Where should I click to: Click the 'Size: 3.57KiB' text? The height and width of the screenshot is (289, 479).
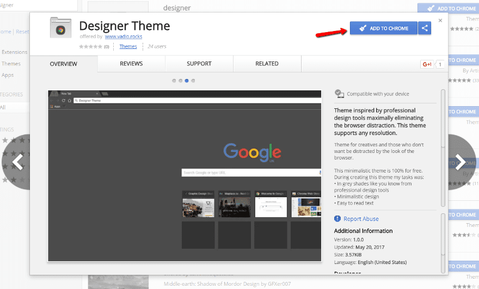click(348, 255)
